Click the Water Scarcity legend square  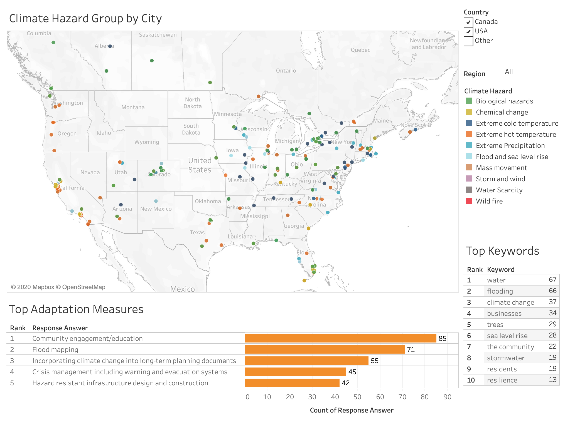tap(469, 190)
